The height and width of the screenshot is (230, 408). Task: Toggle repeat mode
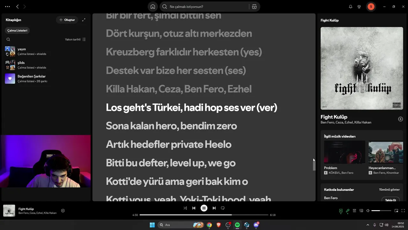point(223,208)
